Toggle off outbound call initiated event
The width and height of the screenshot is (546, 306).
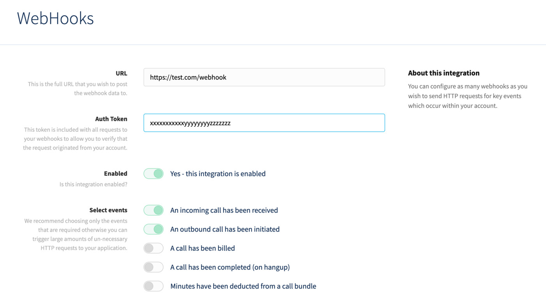(154, 229)
